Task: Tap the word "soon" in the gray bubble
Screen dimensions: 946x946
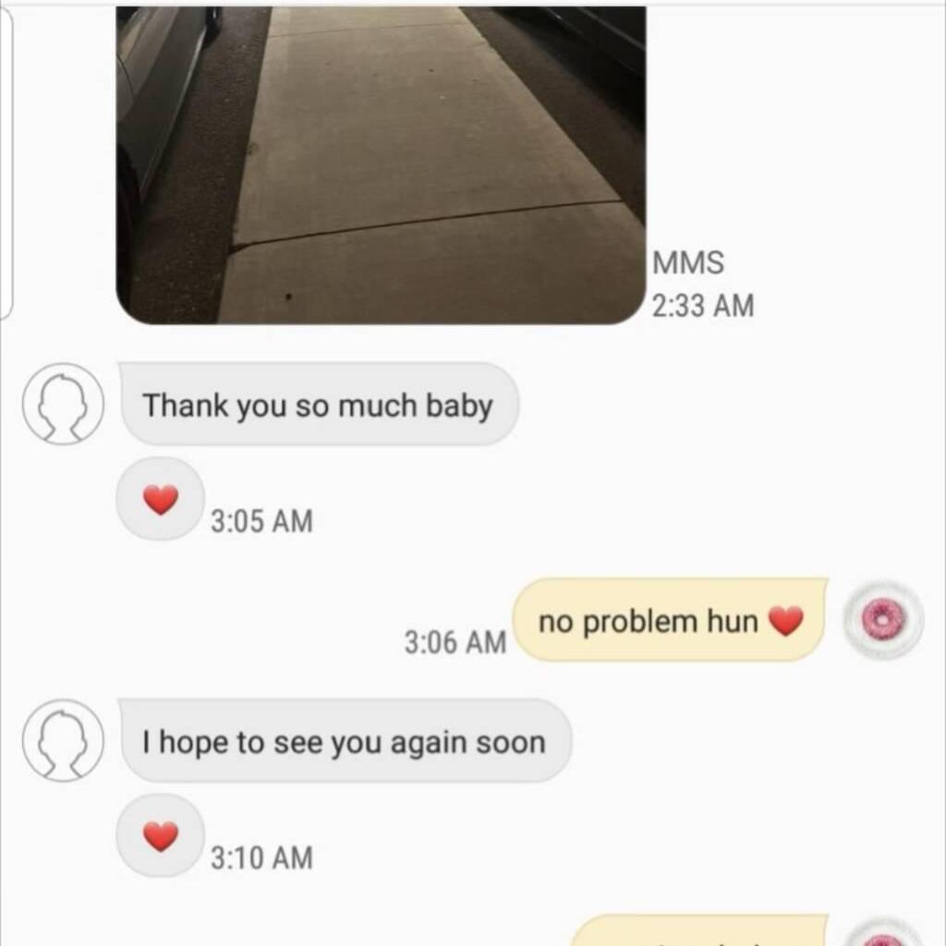Action: 510,742
